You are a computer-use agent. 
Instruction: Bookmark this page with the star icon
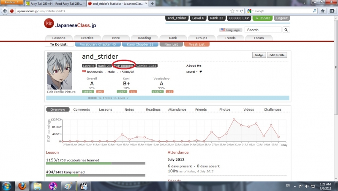pyautogui.click(x=232, y=11)
